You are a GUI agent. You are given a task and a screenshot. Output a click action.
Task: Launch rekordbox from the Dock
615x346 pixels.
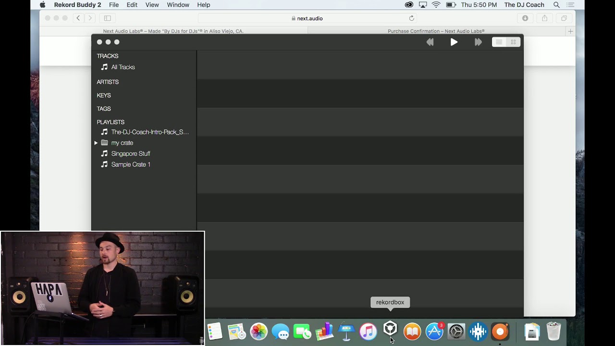390,330
